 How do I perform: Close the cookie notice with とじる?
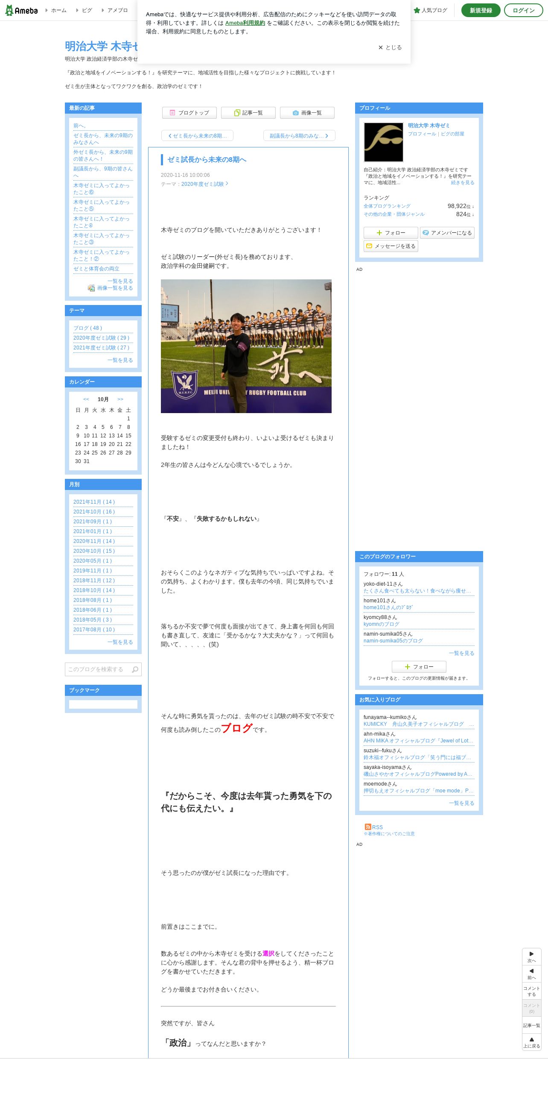390,47
